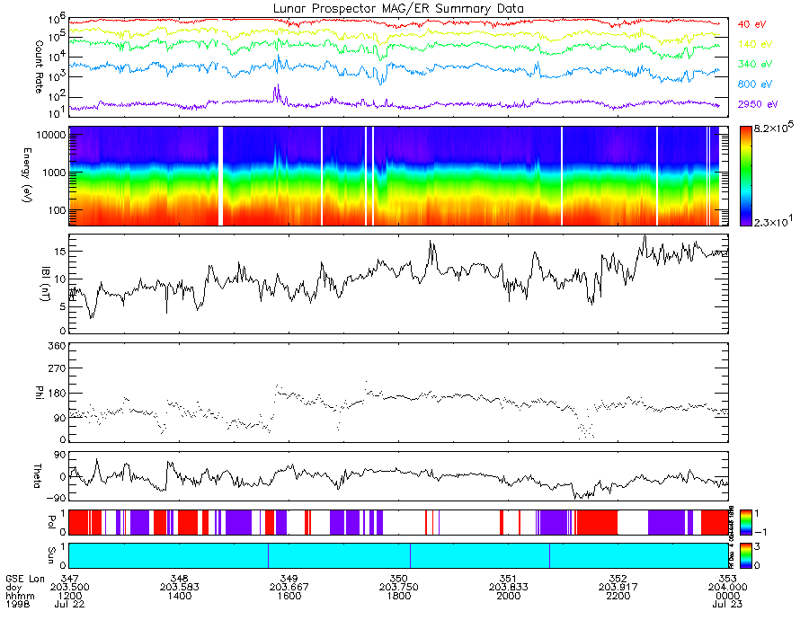Click the '|B| (nT)' axis label
The height and width of the screenshot is (629, 809).
coord(46,284)
